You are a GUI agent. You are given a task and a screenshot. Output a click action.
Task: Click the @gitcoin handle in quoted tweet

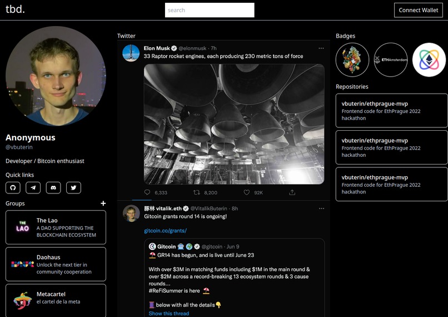pyautogui.click(x=212, y=247)
